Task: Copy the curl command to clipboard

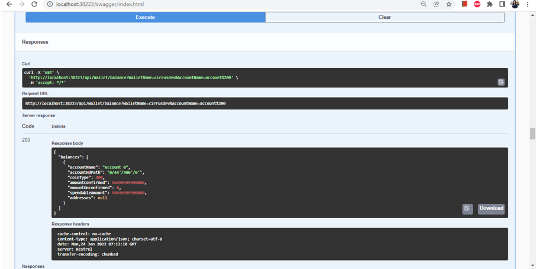Action: pos(501,82)
